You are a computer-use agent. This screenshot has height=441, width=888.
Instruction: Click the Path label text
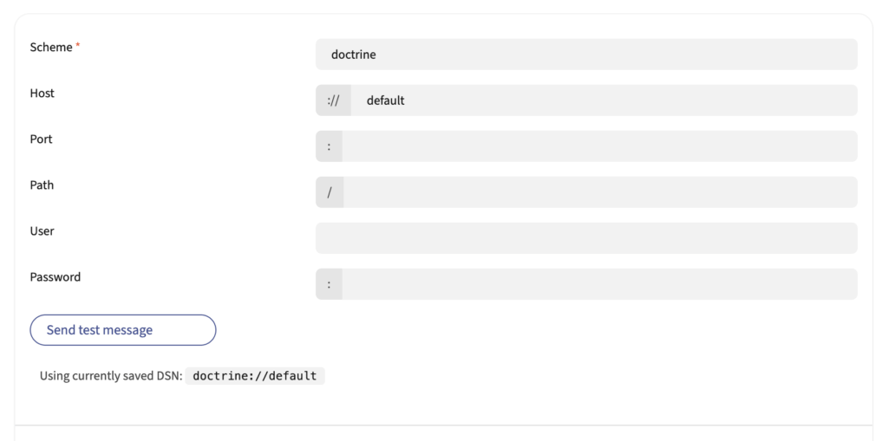point(42,185)
